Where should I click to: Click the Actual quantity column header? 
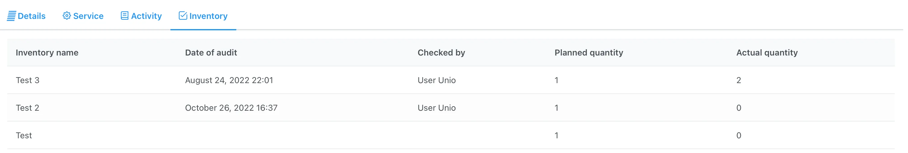pos(767,52)
